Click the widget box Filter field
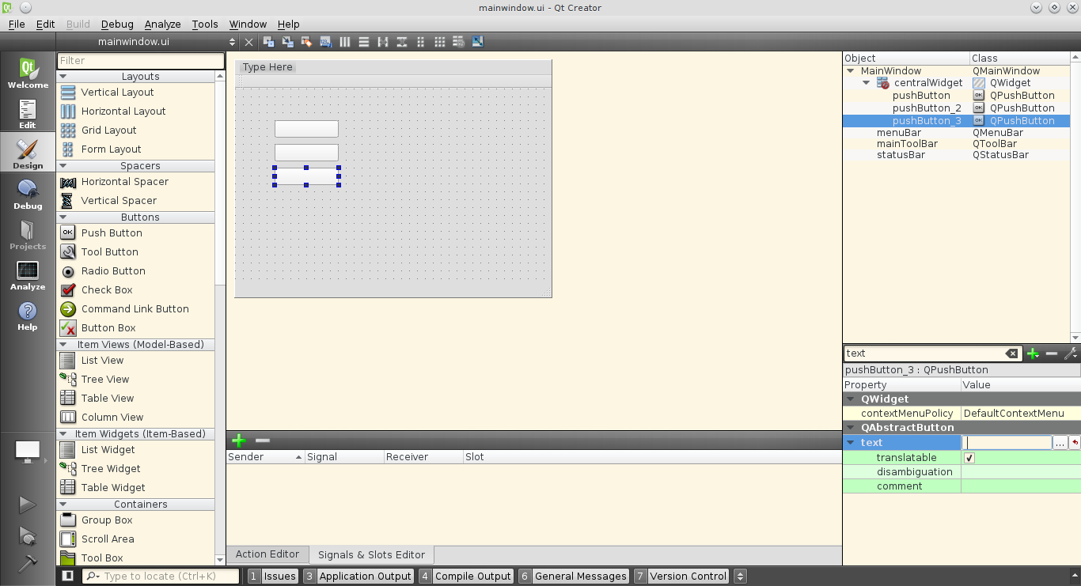Screen dimensions: 1081x586 pyautogui.click(x=141, y=61)
